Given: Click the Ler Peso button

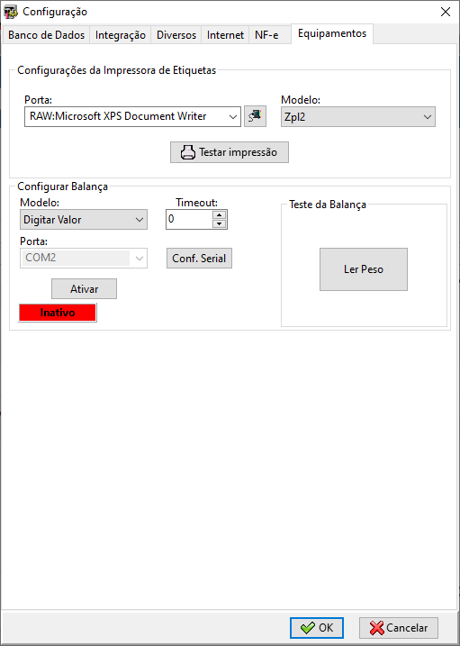Looking at the screenshot, I should (x=364, y=269).
